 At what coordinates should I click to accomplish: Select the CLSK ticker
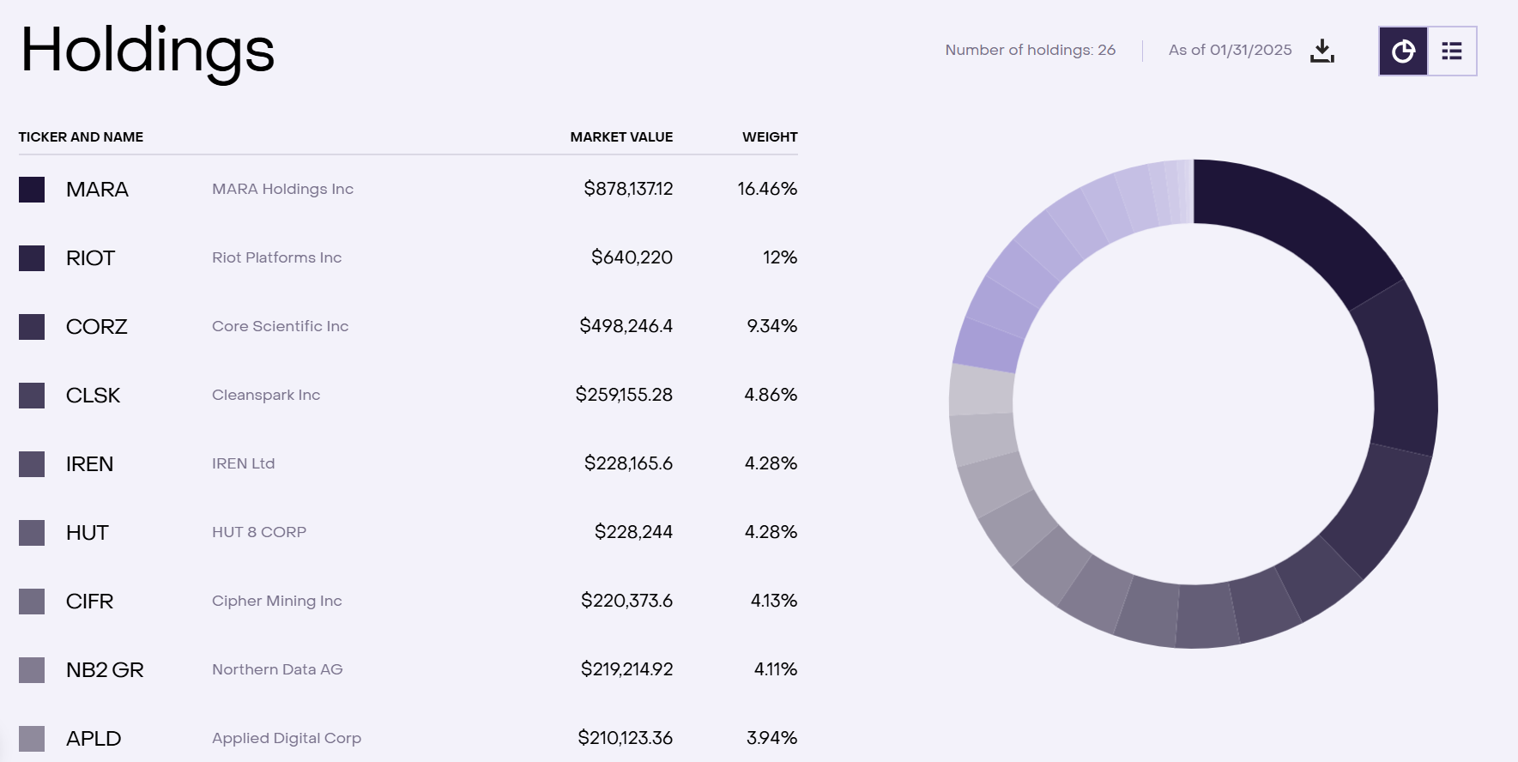tap(93, 396)
